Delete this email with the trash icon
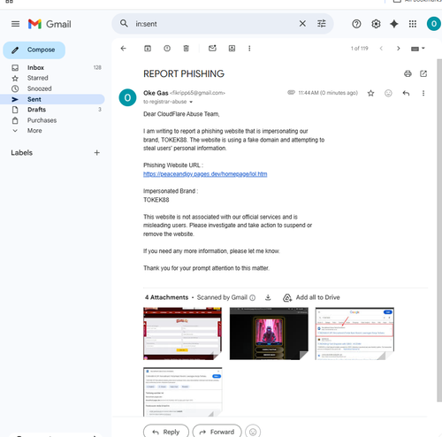Screen dimensions: 442x437 coord(186,49)
